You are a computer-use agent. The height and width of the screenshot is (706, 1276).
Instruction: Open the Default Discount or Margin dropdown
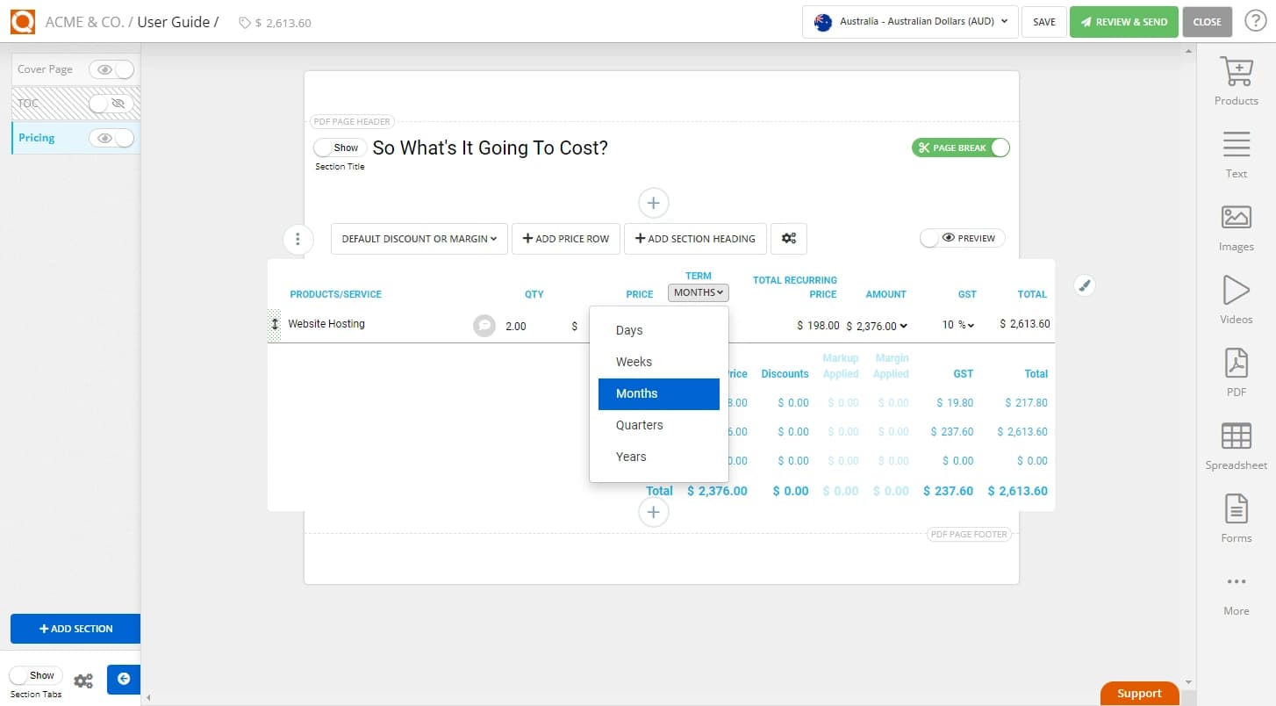pyautogui.click(x=419, y=238)
